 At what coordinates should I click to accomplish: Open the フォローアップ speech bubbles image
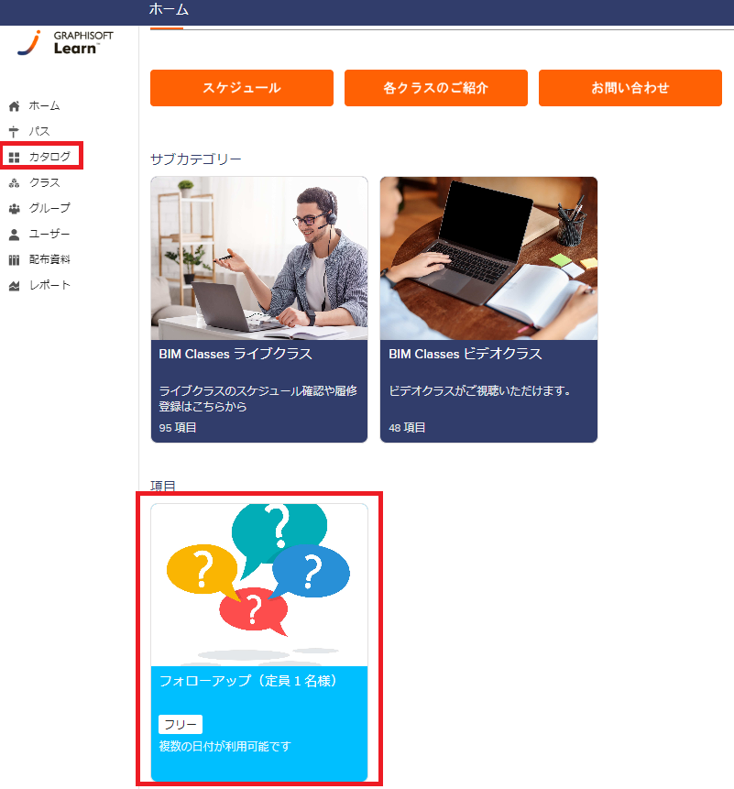click(259, 585)
